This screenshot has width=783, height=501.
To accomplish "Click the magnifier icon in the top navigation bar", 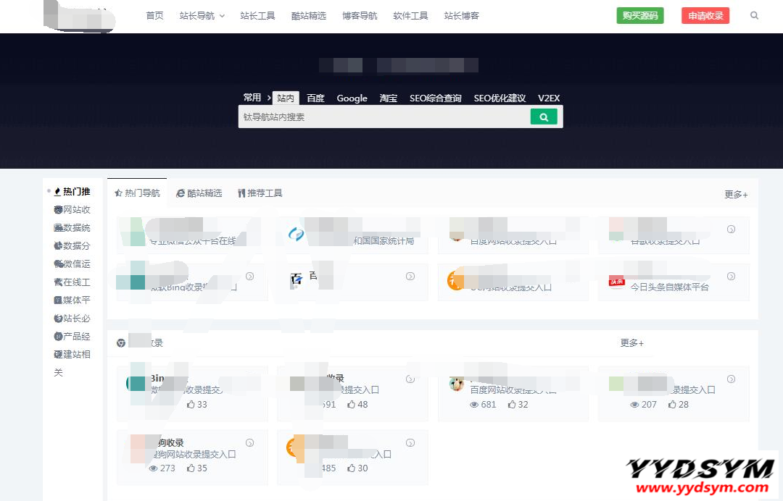I will pos(754,15).
